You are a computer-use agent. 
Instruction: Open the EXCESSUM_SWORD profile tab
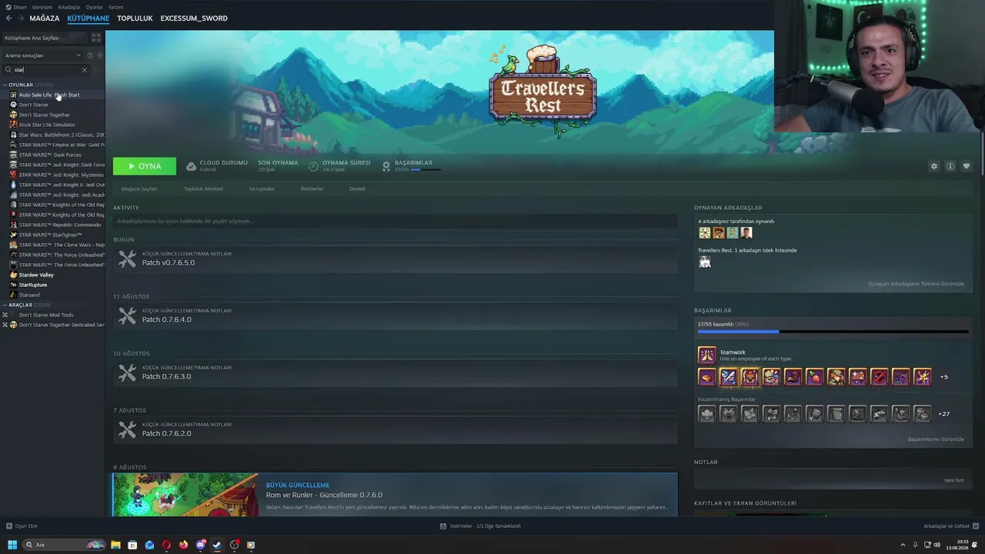(x=194, y=18)
